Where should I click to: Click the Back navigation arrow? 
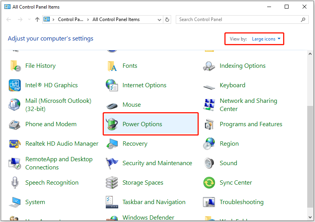tap(9, 19)
